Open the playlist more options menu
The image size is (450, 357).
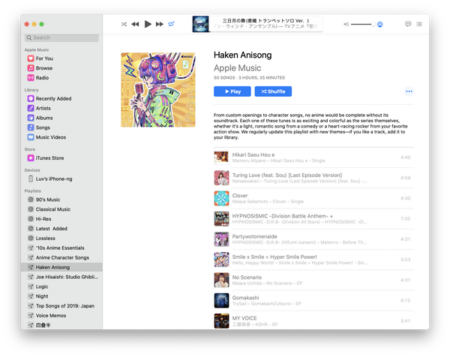coord(409,91)
